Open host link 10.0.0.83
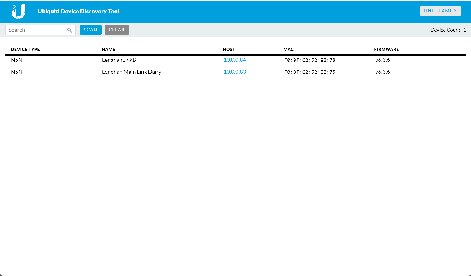The image size is (471, 276). (x=234, y=72)
